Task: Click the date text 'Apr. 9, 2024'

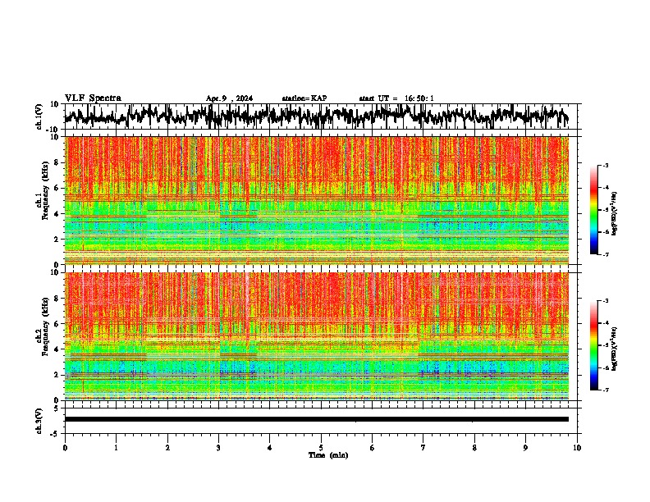Action: [x=229, y=98]
